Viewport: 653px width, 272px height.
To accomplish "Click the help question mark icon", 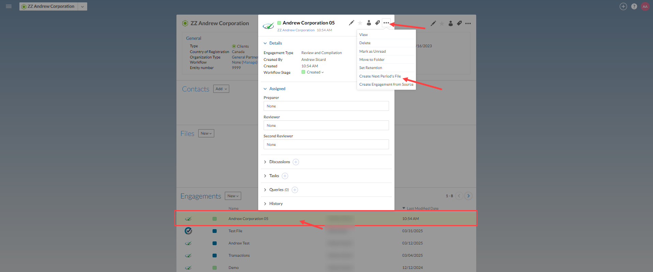I will pyautogui.click(x=634, y=6).
